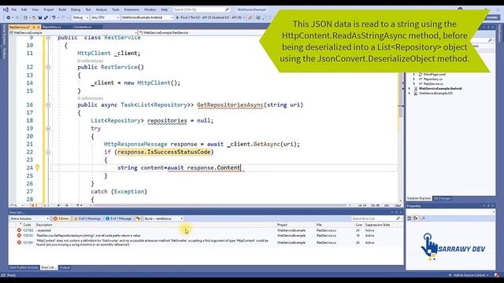The image size is (504, 283).
Task: Collapse the RestService class outlining at line 9
Action: (48, 38)
